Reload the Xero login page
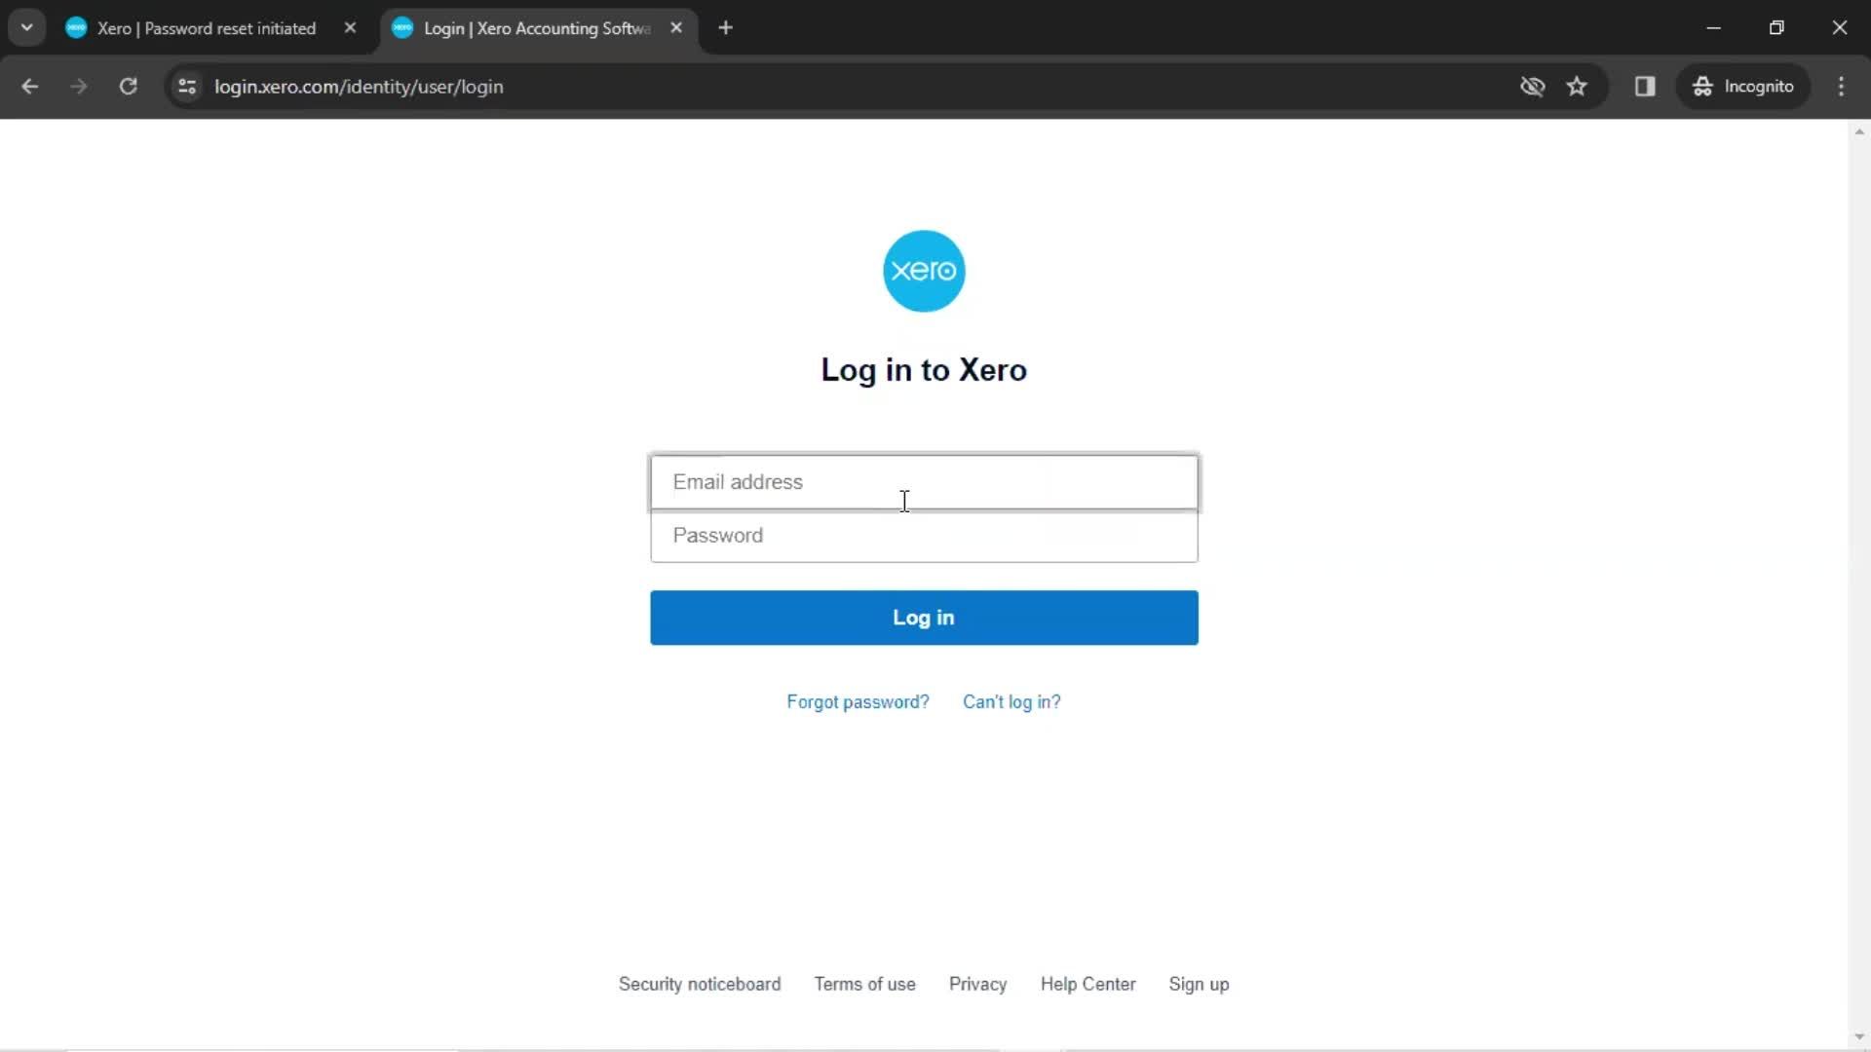 (128, 87)
